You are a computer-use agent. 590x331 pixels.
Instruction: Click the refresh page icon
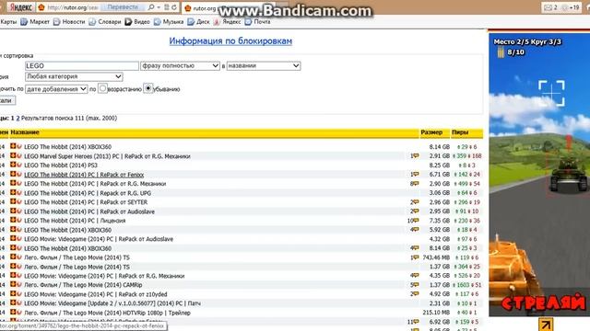click(174, 7)
